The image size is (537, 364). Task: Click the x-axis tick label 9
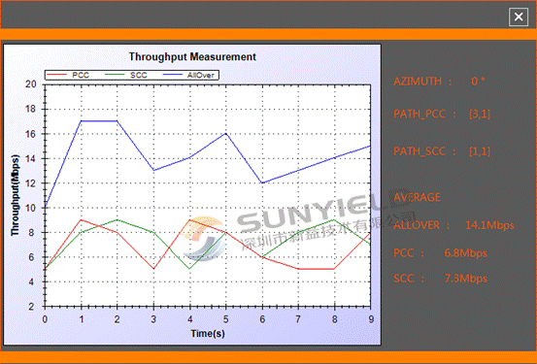[x=371, y=319]
